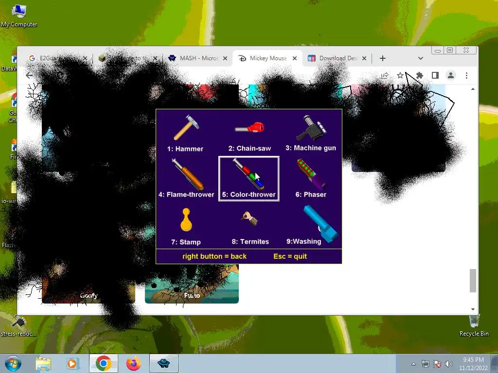Click the 'right button = back' hint text
Viewport: 498px width, 373px height.
[x=214, y=256]
